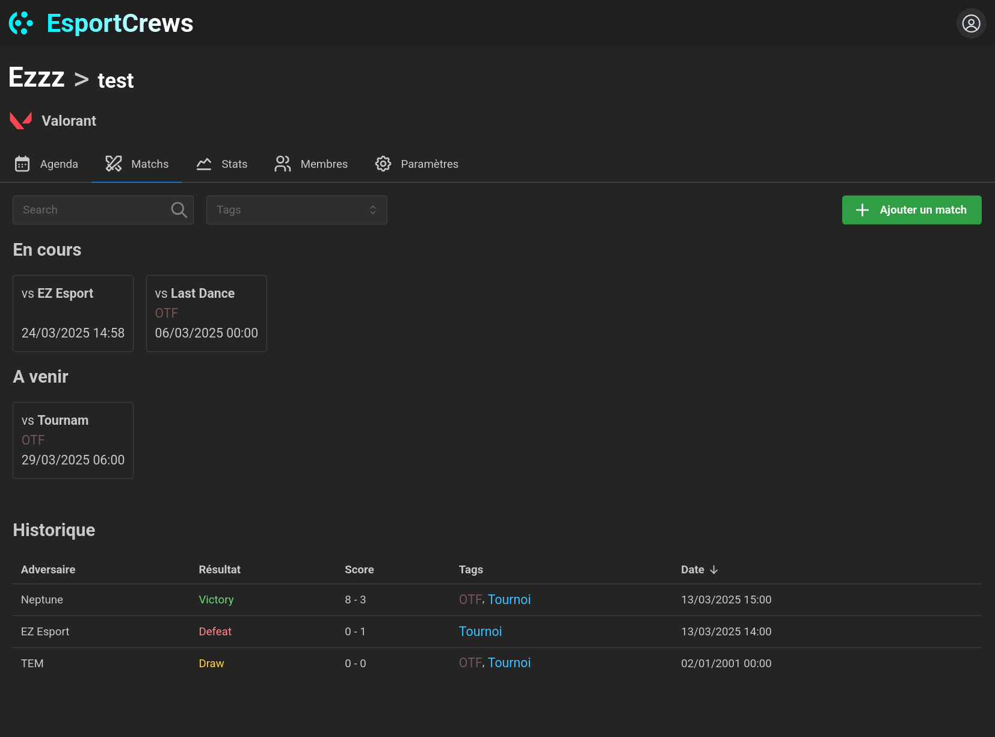
Task: Switch to the Membres tab
Action: pyautogui.click(x=324, y=164)
